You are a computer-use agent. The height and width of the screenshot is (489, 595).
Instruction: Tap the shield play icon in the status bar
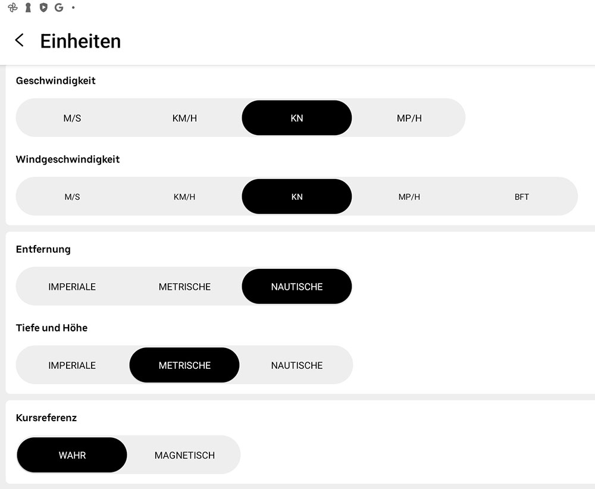(x=43, y=8)
